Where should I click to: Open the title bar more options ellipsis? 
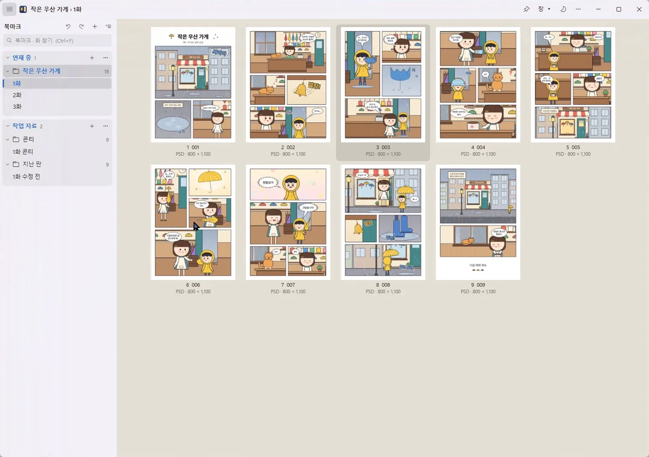coord(578,9)
